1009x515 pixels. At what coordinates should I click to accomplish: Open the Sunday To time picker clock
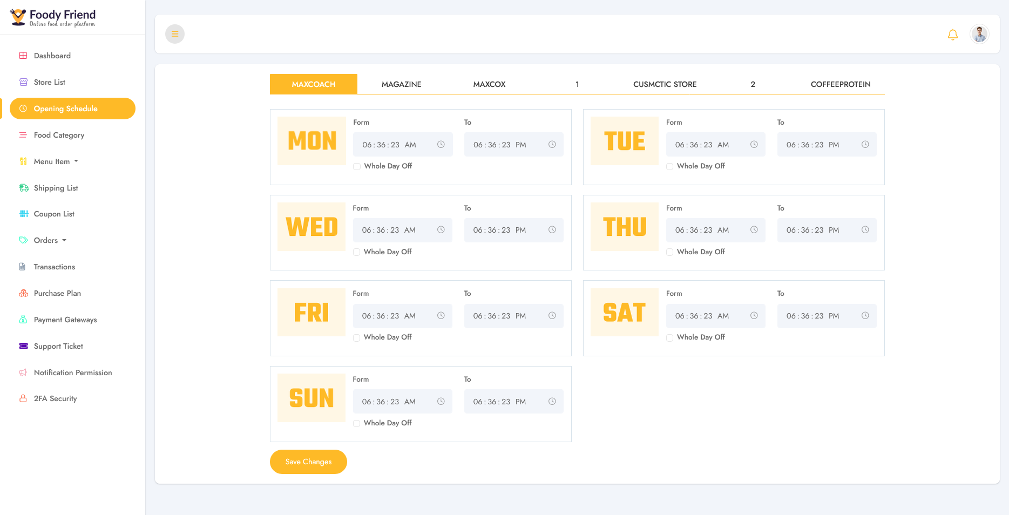pos(552,402)
